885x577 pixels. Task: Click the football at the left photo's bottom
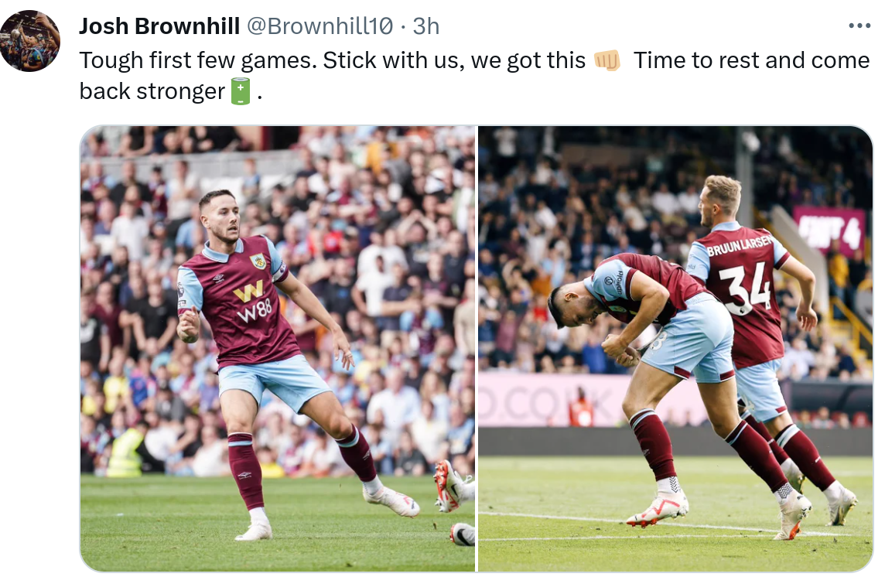[463, 534]
